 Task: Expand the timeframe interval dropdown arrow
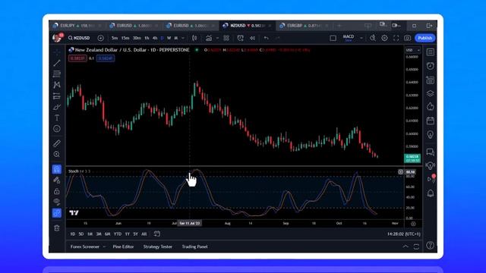(183, 38)
